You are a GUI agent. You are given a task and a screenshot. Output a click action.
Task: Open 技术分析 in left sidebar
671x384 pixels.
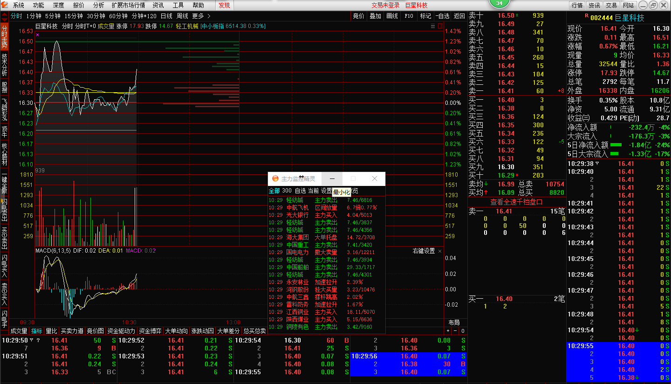coord(5,64)
